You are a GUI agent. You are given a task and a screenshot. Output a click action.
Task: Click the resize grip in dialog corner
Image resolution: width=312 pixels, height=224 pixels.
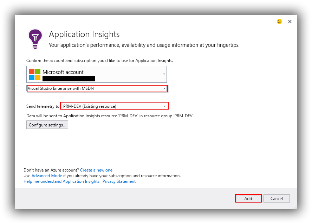click(295, 207)
